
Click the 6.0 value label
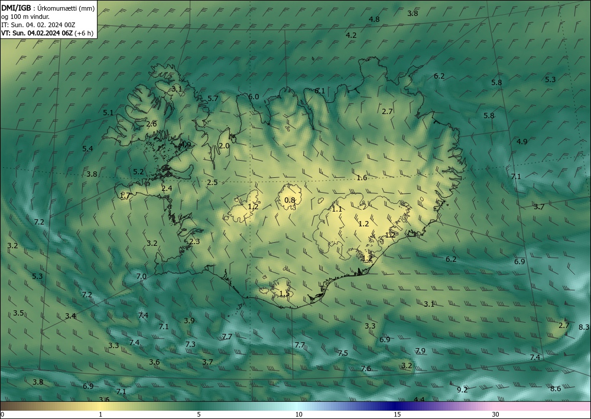(x=254, y=97)
